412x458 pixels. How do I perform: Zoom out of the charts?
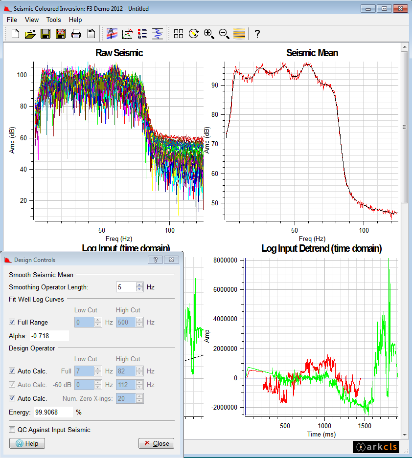pyautogui.click(x=224, y=34)
